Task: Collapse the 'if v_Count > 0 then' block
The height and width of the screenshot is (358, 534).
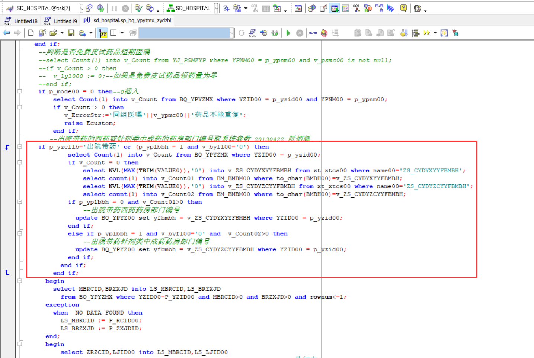Action: 20,107
